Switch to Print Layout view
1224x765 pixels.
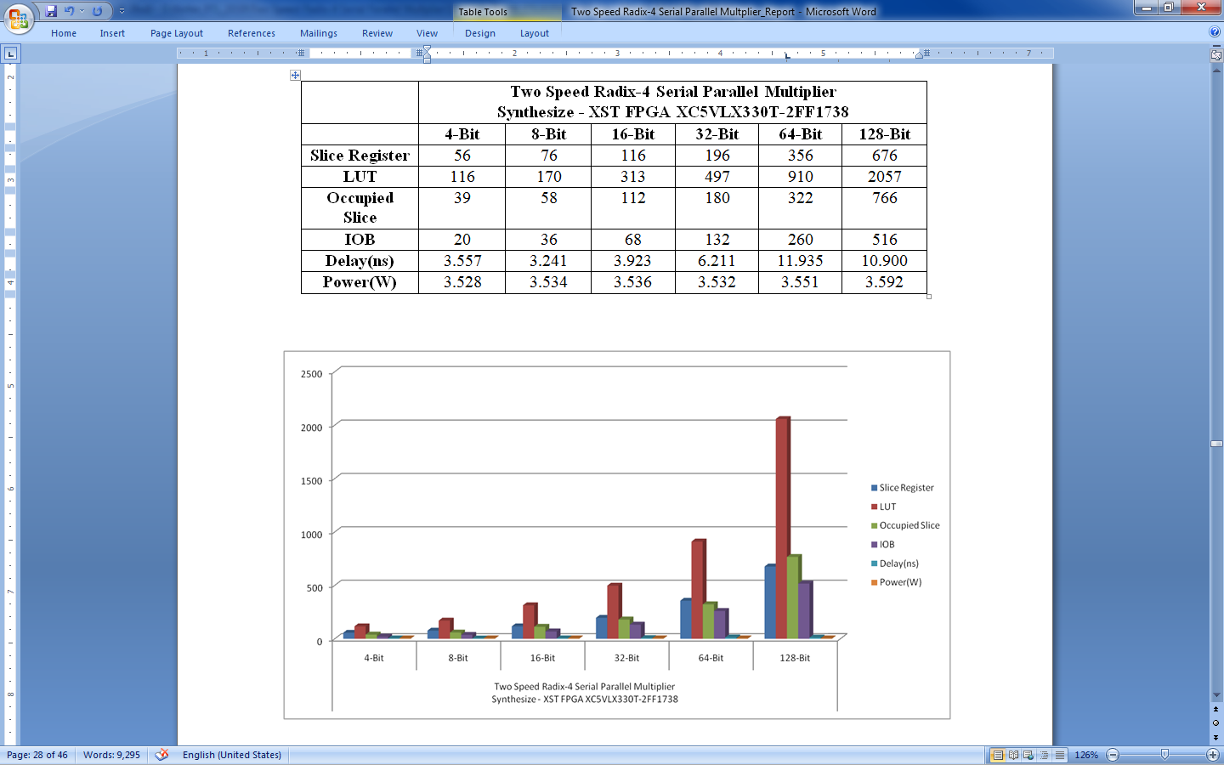(998, 755)
